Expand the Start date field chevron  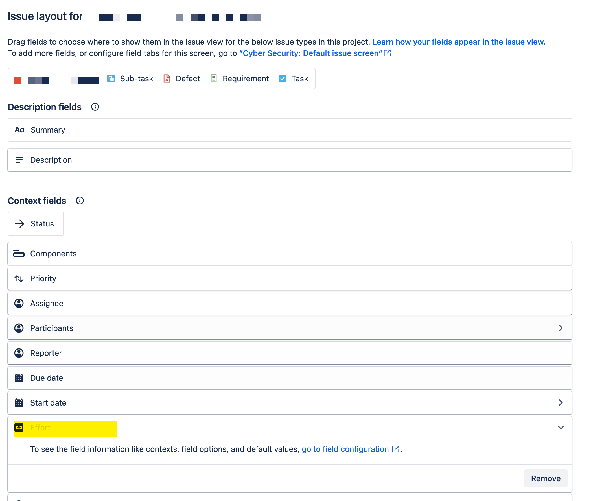point(561,402)
